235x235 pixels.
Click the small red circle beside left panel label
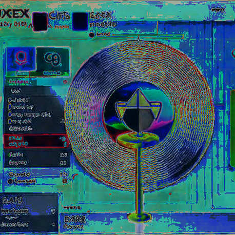pos(65,82)
